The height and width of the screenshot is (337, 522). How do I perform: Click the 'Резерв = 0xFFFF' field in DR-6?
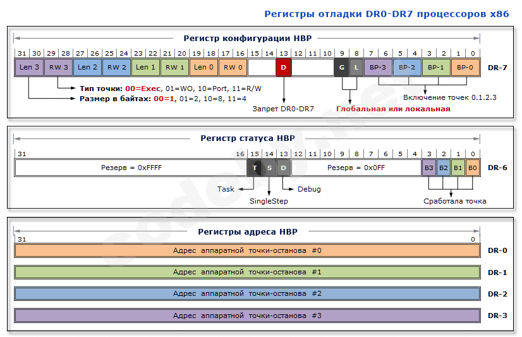(x=131, y=168)
